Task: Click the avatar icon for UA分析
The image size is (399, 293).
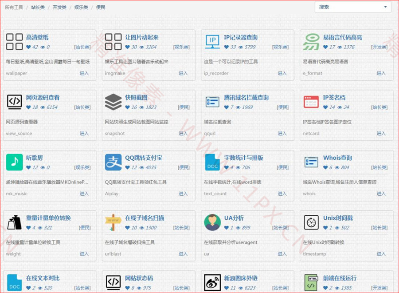Action: point(212,222)
